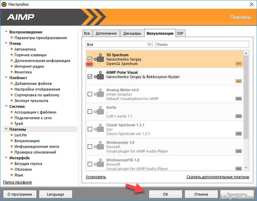257x201 pixels.
Task: Click the Stroboscope 1.0 plugin icon
Action: 99,146
